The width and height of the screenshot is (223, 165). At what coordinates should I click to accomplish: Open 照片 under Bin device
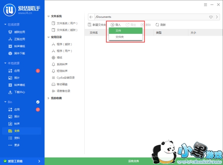click(x=14, y=116)
